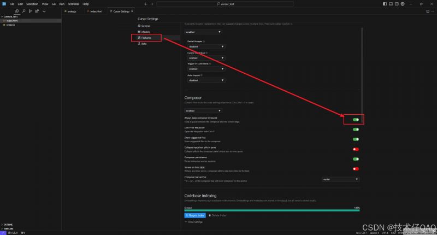Open settings gear in title bar
This screenshot has width=437, height=235.
[x=403, y=4]
